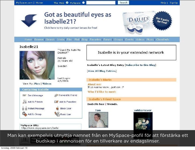The image size is (195, 150).
Task: Click the Rank User icon
Action: click(x=57, y=114)
